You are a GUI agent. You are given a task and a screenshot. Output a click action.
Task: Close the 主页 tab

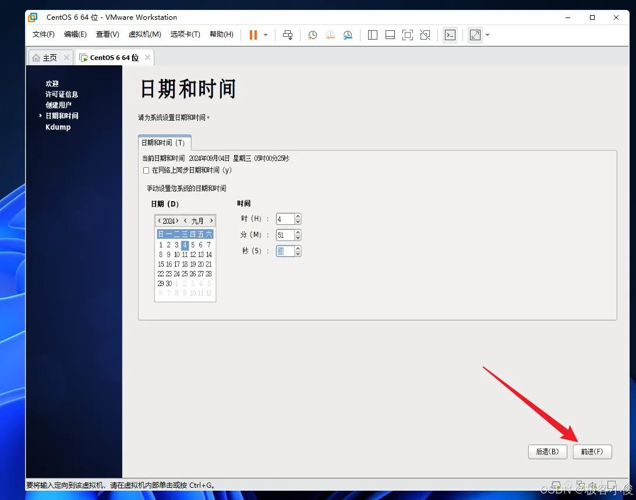coord(66,57)
